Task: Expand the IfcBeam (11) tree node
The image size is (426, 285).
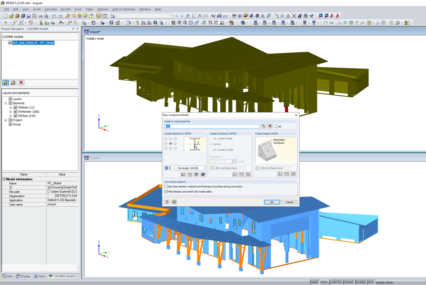Action: tap(11, 107)
